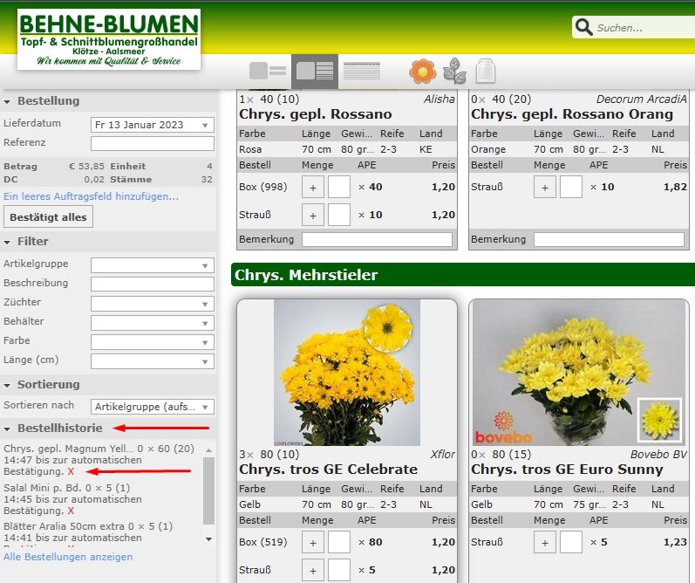Image resolution: width=695 pixels, height=583 pixels.
Task: Focus Bemerkung field of Rossano Orang
Action: point(609,239)
